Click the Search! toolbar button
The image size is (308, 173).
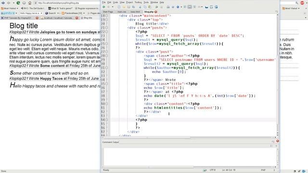click(51, 13)
